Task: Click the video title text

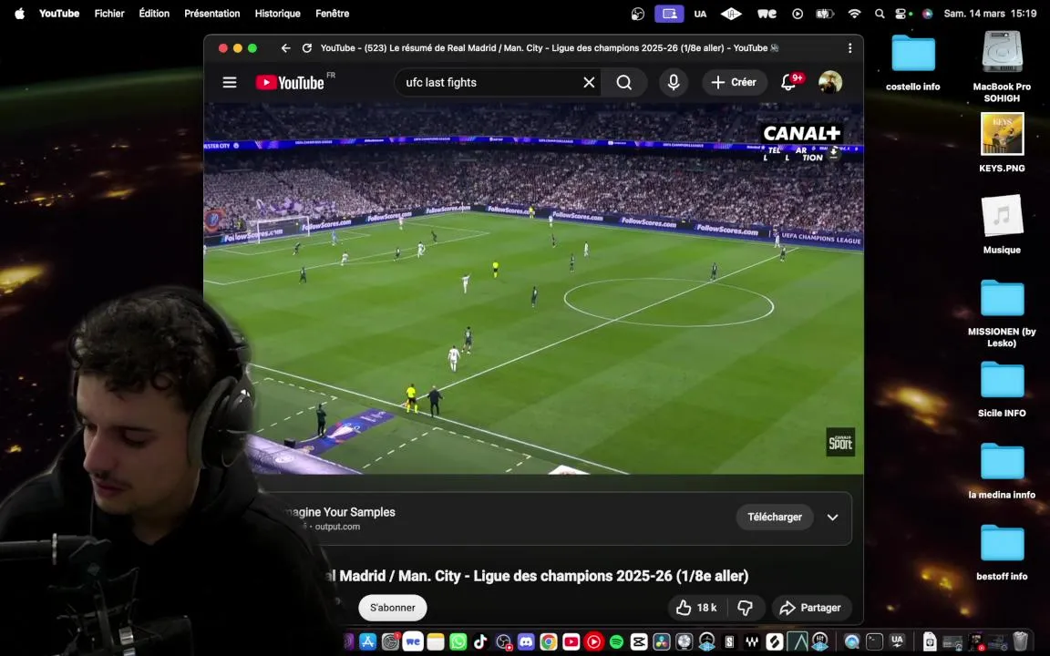Action: pyautogui.click(x=536, y=576)
